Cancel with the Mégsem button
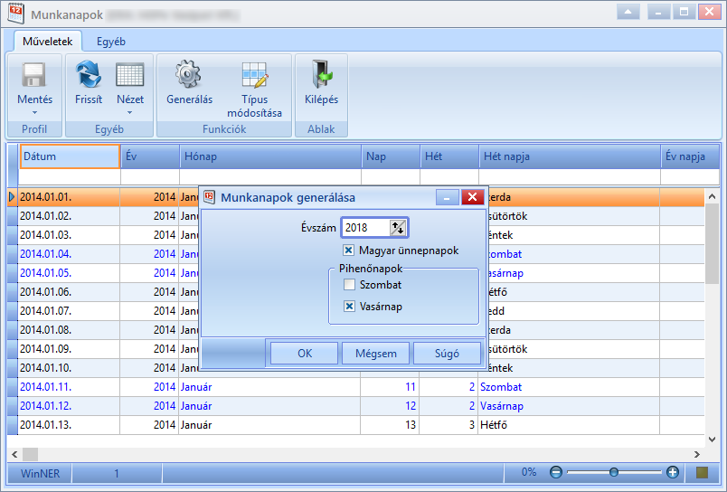This screenshot has width=727, height=492. tap(375, 354)
